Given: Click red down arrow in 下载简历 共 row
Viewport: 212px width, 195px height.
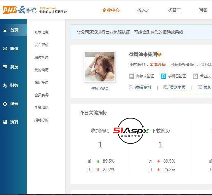Looking at the screenshot, I should coord(159,170).
